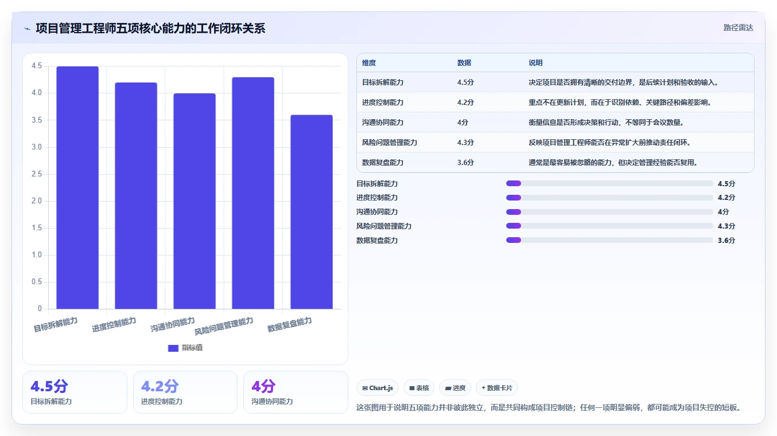Click the 进度控制能力 progress bar
Image resolution: width=777 pixels, height=436 pixels.
point(609,198)
